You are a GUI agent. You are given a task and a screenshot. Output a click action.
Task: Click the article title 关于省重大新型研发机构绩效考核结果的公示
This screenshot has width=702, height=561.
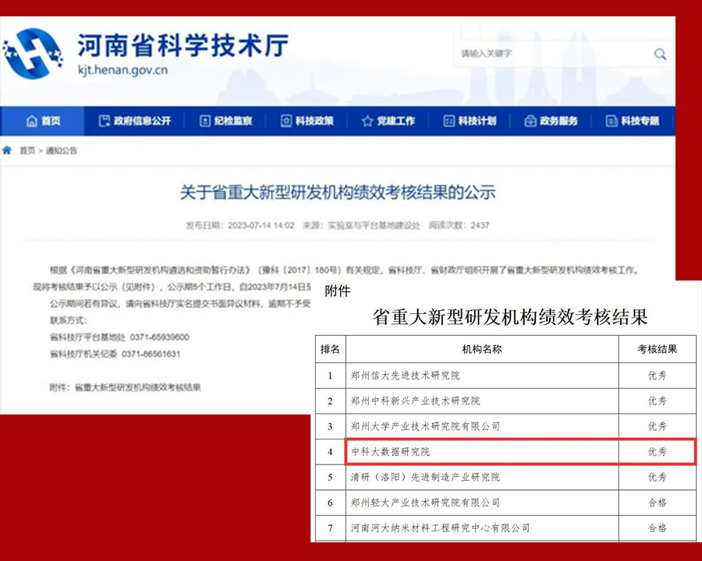pyautogui.click(x=338, y=192)
